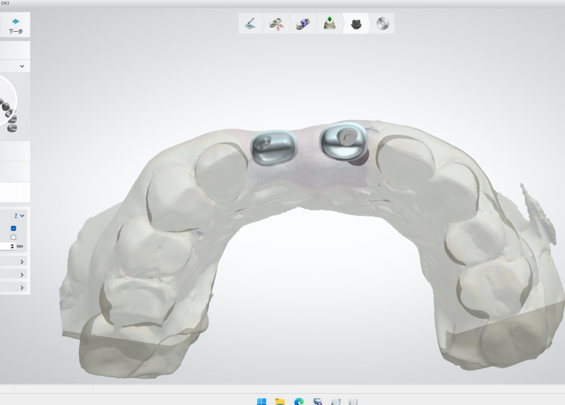
Task: Uncheck the checked blue checkbox in side panel
Action: click(x=13, y=228)
